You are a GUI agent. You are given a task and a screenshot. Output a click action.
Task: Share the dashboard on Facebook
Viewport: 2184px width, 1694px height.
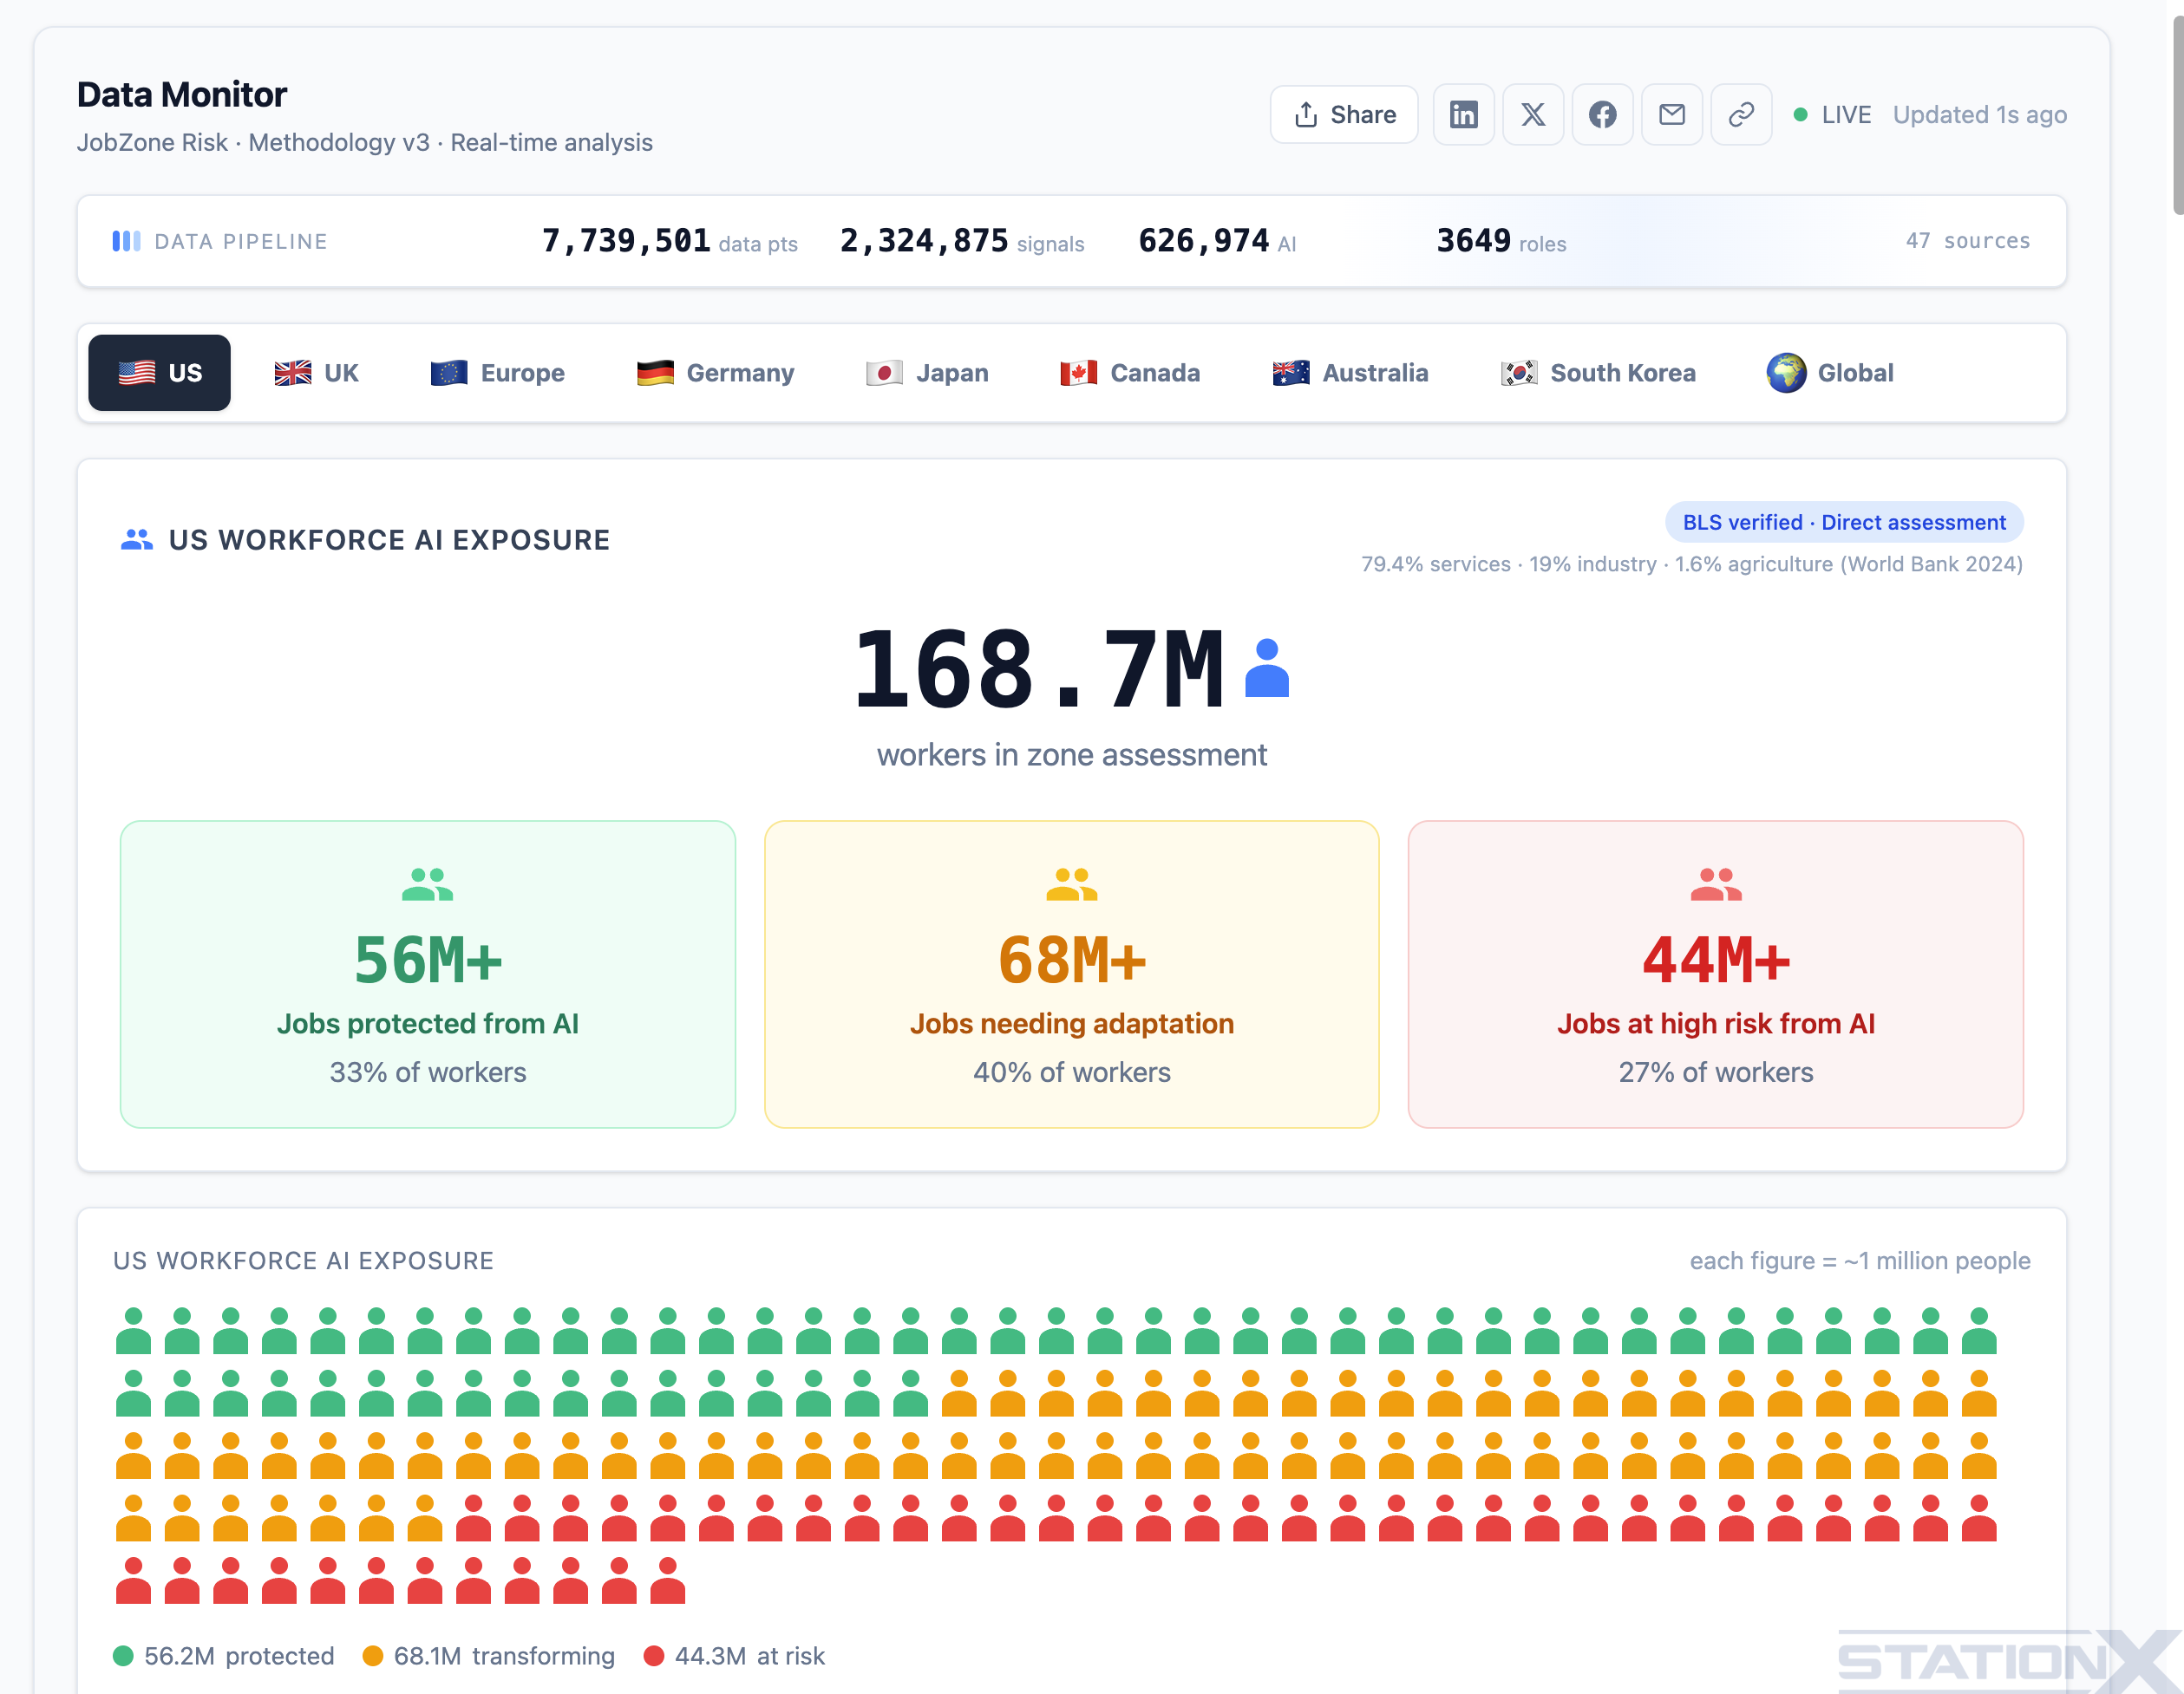pos(1602,114)
